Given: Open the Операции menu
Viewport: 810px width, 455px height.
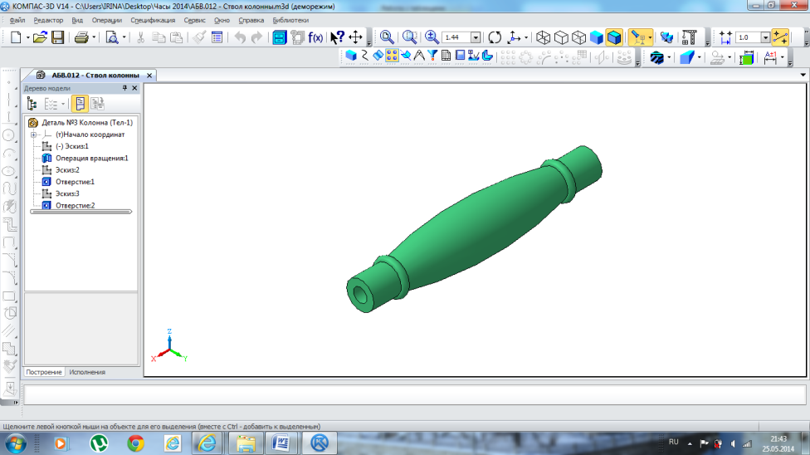Looking at the screenshot, I should [106, 19].
